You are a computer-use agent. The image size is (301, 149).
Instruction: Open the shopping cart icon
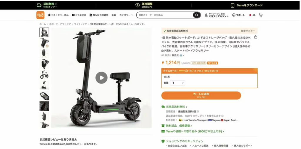(260, 15)
